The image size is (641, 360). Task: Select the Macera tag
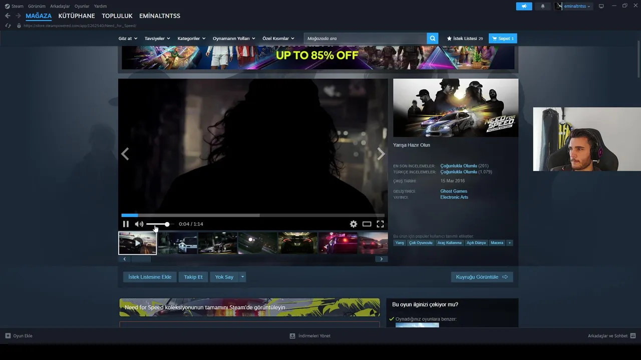[x=497, y=243]
